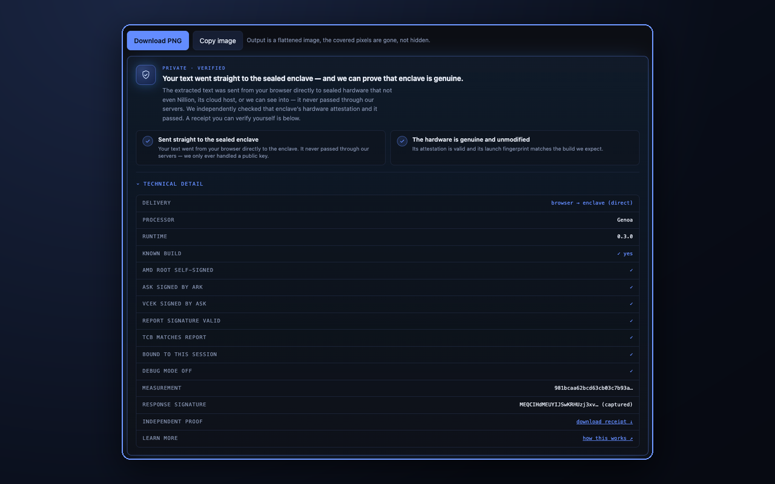Click the 'browser → enclave (direct)' delivery value
Screen dimensions: 775x484
coord(592,203)
